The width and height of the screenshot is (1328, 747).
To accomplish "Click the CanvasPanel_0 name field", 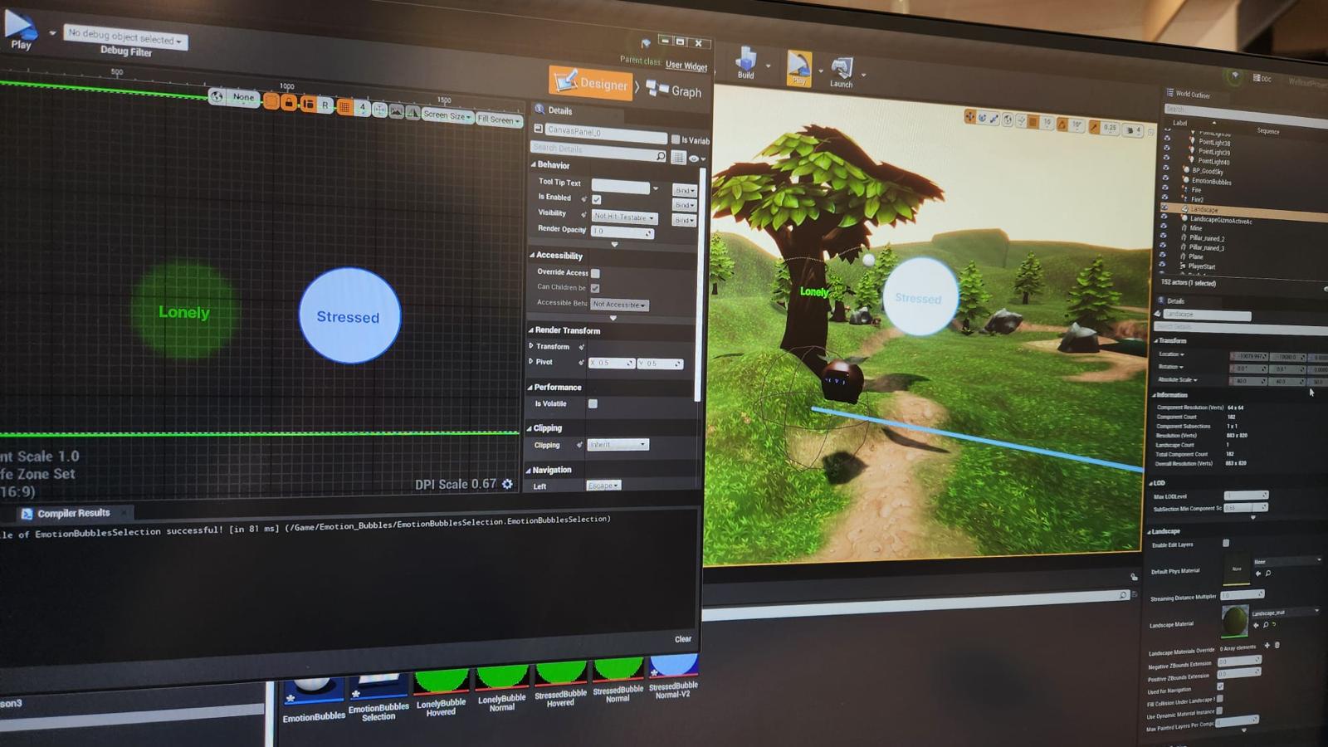I will pyautogui.click(x=606, y=134).
